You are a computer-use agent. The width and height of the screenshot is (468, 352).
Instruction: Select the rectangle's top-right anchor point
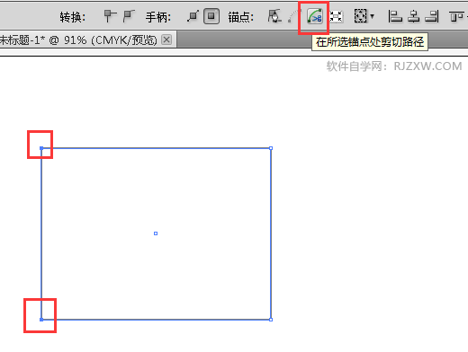click(x=271, y=148)
